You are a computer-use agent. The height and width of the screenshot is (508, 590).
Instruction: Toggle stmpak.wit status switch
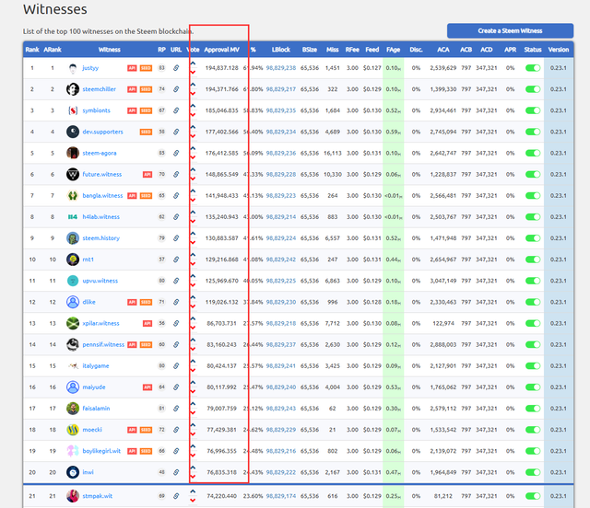tap(533, 496)
